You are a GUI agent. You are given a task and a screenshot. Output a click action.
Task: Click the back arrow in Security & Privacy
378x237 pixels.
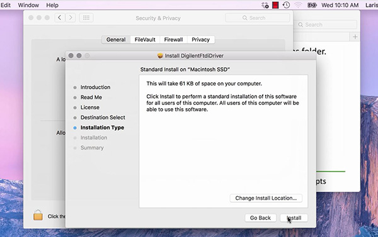pyautogui.click(x=60, y=18)
